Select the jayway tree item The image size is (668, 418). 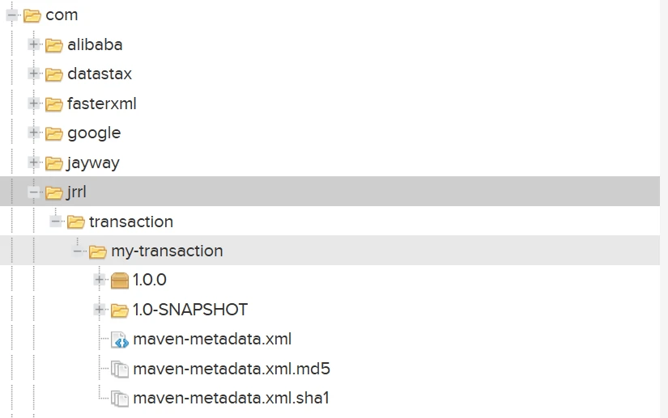click(x=93, y=163)
